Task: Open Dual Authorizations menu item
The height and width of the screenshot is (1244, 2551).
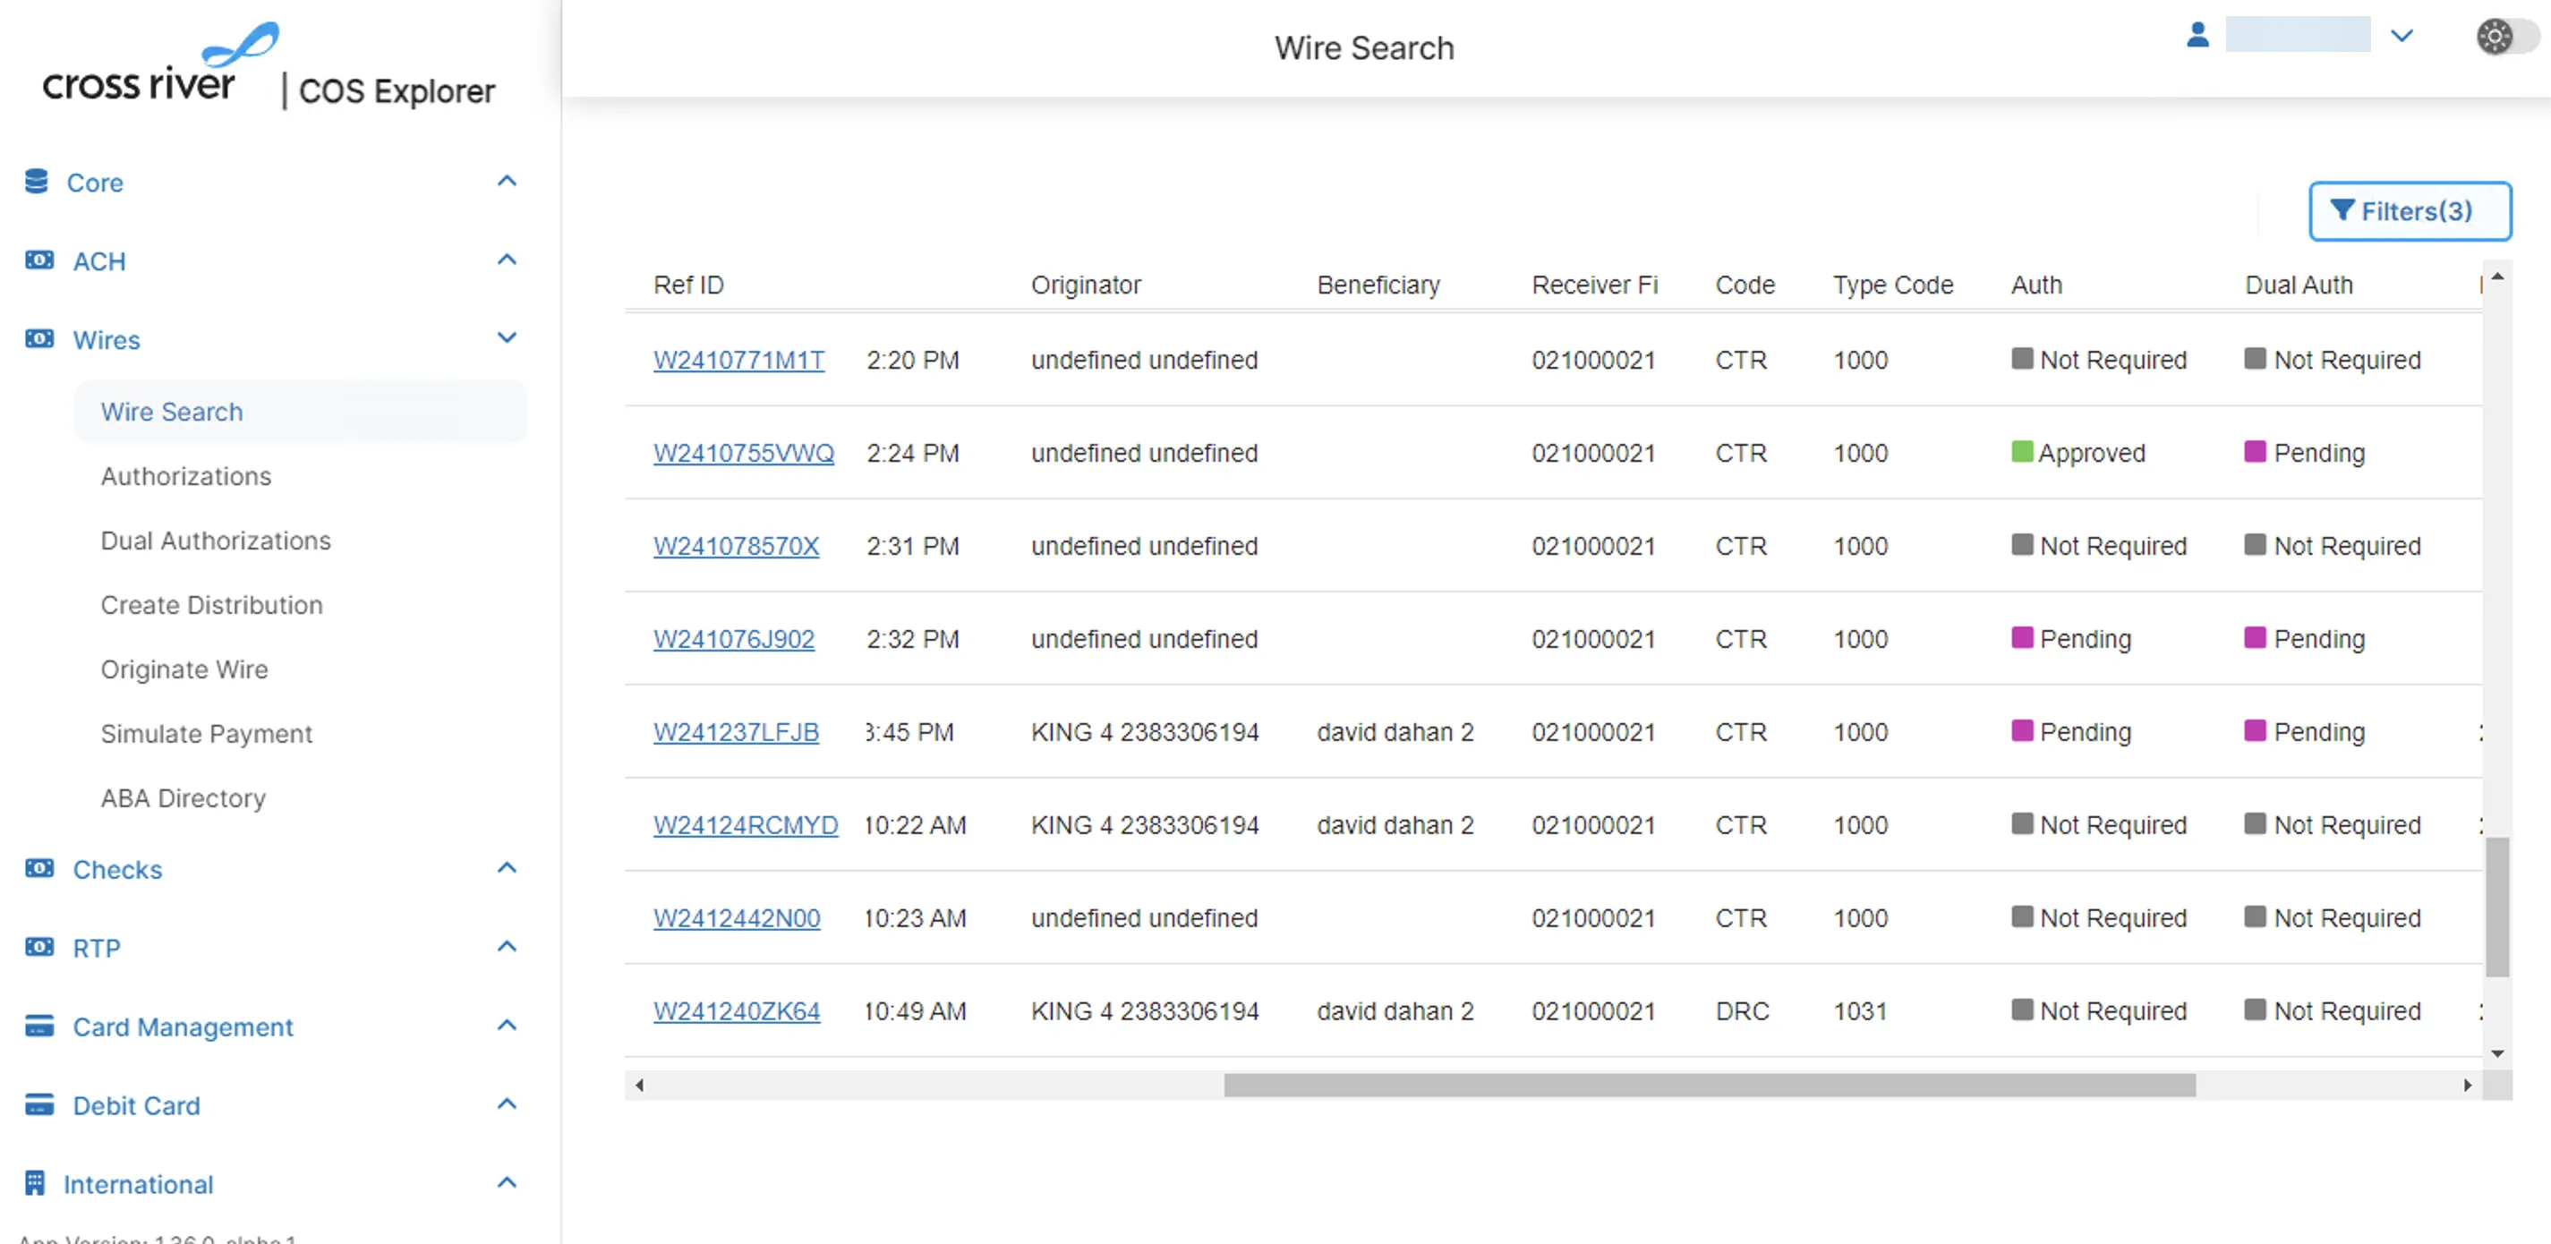Action: (216, 541)
